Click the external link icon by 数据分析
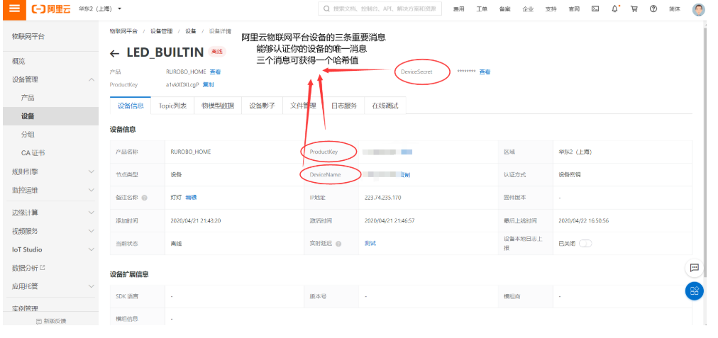The height and width of the screenshot is (338, 718). (43, 268)
